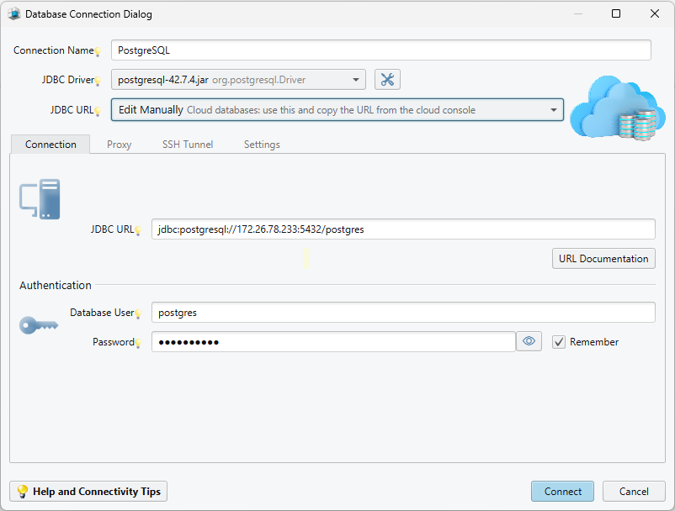This screenshot has width=675, height=511.
Task: Click the key icon in the Authentication section
Action: click(x=38, y=326)
